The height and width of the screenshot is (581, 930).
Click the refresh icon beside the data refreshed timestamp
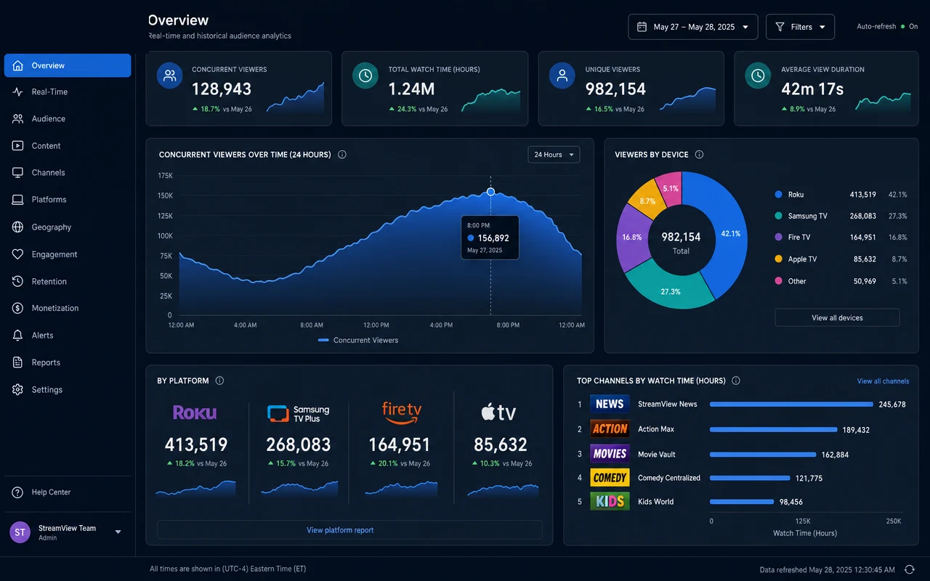tap(909, 569)
